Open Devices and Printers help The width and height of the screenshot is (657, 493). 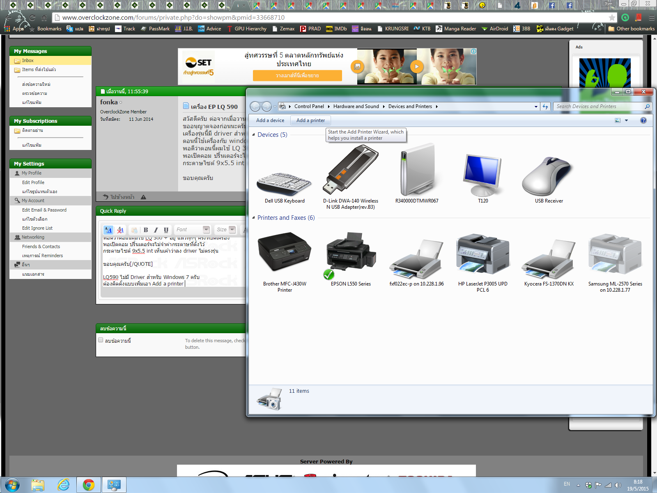point(643,120)
